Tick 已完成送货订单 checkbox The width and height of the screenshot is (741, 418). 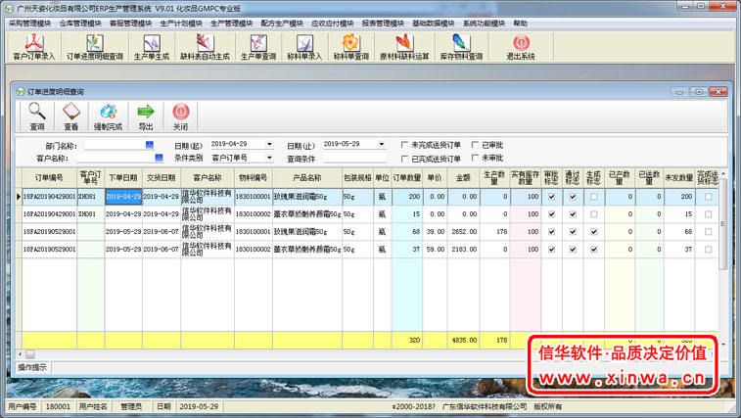pos(404,159)
